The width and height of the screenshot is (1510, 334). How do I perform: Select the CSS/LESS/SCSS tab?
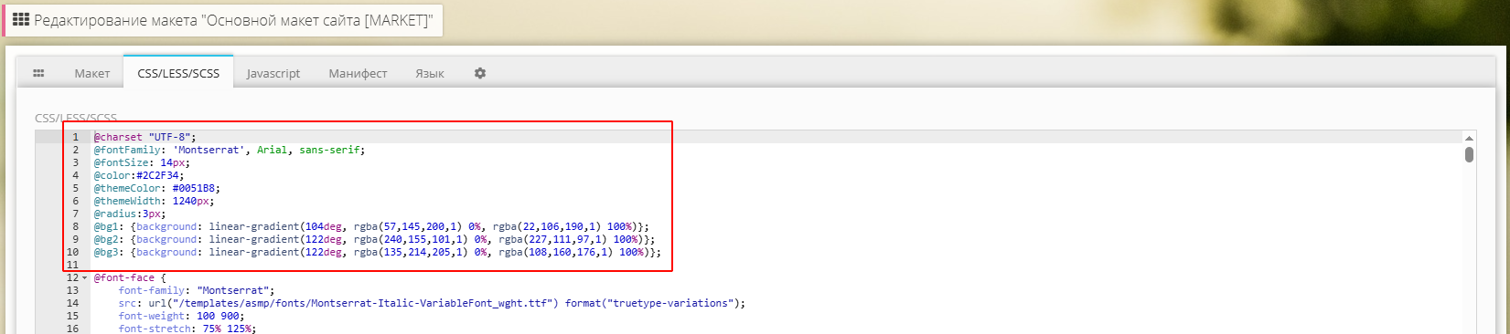click(178, 73)
